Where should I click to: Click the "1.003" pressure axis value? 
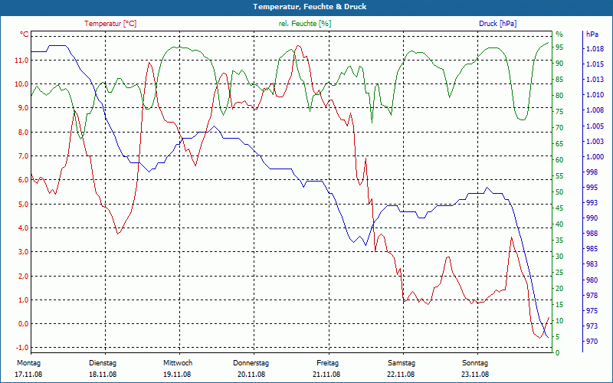click(x=595, y=141)
